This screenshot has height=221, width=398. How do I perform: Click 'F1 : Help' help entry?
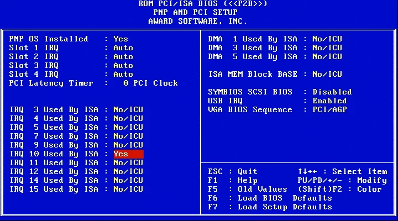233,181
